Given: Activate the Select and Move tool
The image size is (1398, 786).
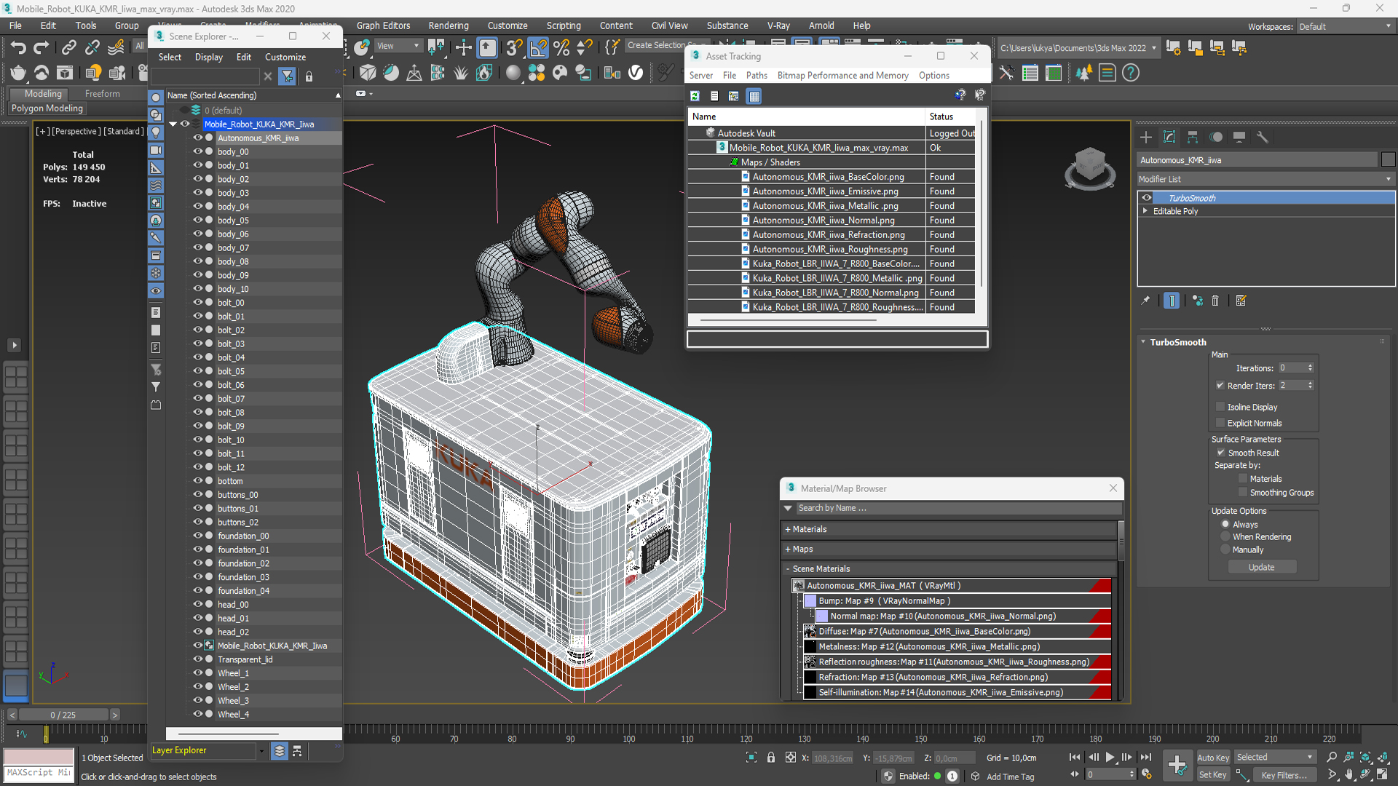Looking at the screenshot, I should pos(463,48).
